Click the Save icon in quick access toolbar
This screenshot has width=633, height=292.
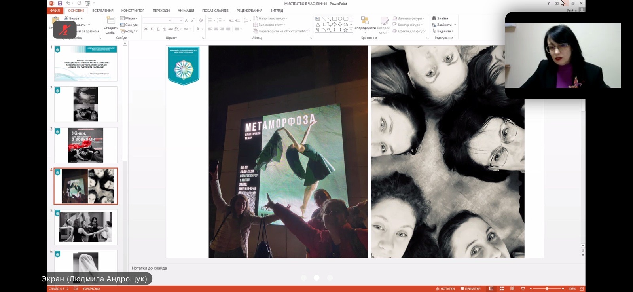click(x=60, y=3)
